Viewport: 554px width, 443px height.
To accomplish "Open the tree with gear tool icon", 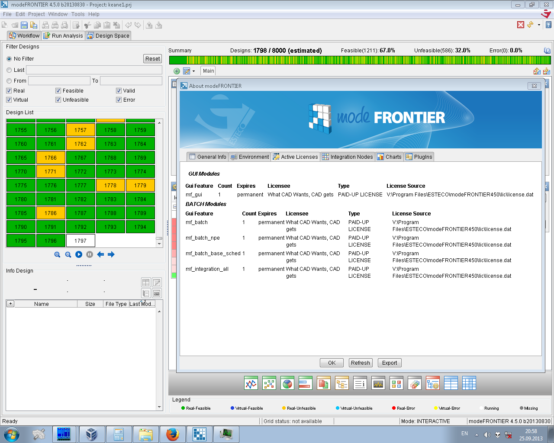I will coord(433,383).
